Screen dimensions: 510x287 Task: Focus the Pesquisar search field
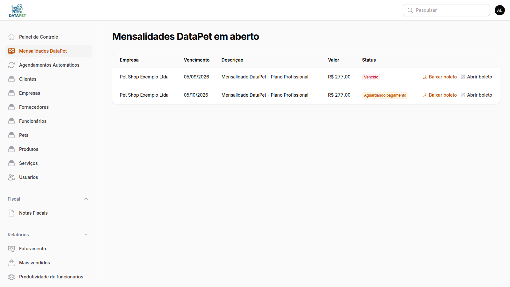[446, 10]
